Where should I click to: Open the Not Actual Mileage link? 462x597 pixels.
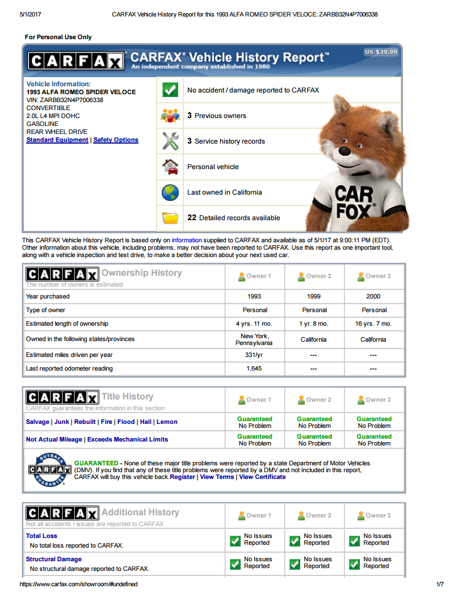pyautogui.click(x=54, y=439)
